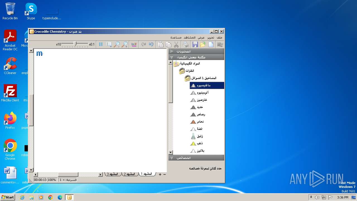357x201 pixels.
Task: Open the المشاهد (Scenes) menu
Action: [x=190, y=37]
